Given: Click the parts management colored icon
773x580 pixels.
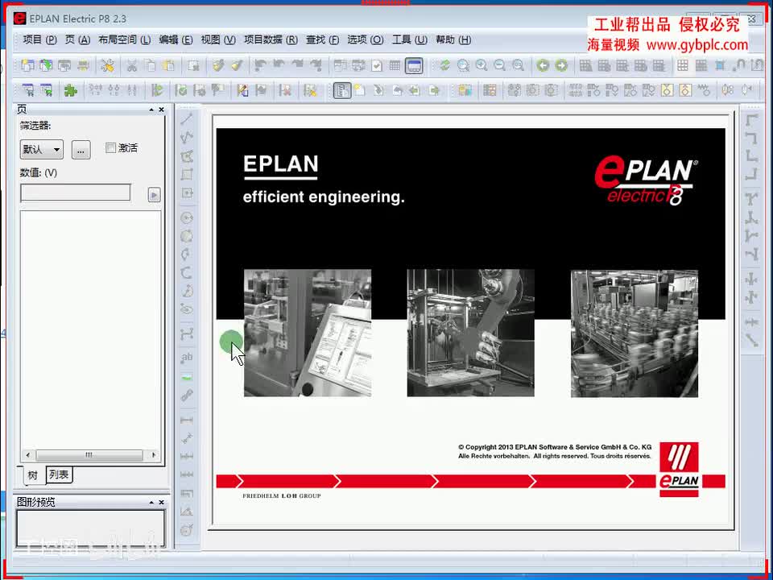Looking at the screenshot, I should coord(465,90).
